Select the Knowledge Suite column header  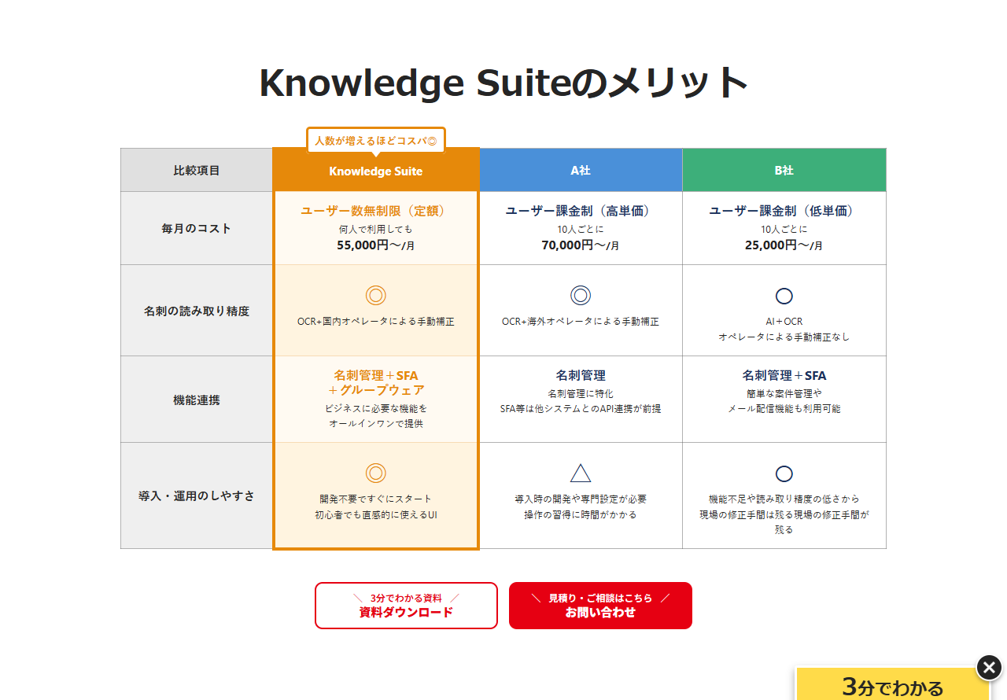[x=376, y=171]
